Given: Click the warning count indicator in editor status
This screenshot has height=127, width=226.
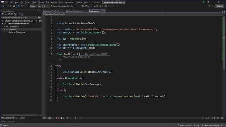Looking at the screenshot, I should [62, 118].
